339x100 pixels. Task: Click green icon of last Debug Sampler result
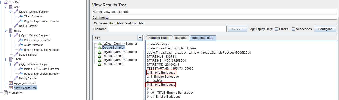pyautogui.click(x=100, y=64)
